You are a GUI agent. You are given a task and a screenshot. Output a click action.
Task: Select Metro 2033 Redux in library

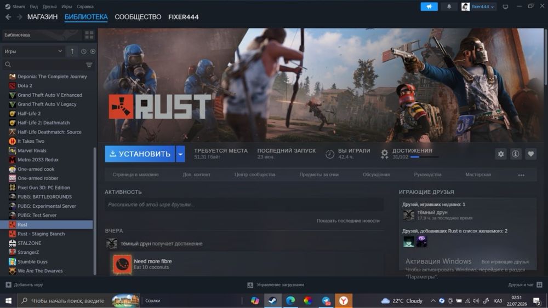click(x=47, y=160)
